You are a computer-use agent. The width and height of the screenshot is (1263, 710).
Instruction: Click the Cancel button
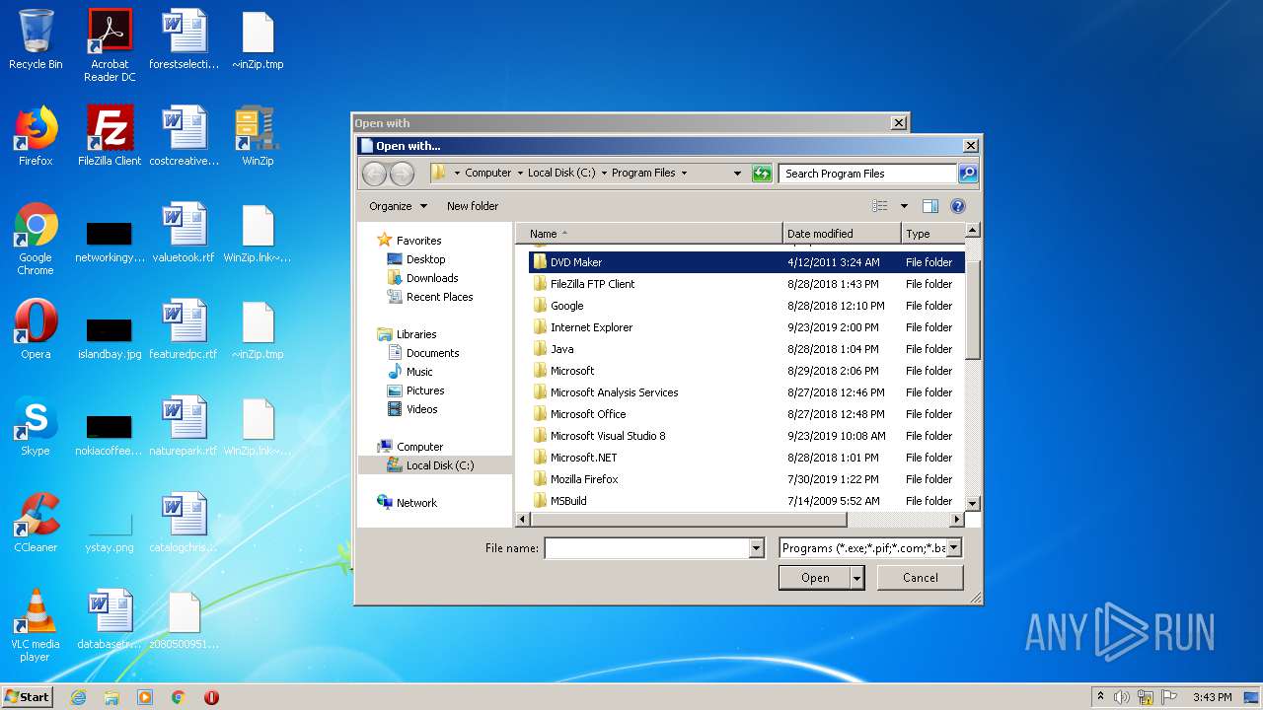pos(921,578)
